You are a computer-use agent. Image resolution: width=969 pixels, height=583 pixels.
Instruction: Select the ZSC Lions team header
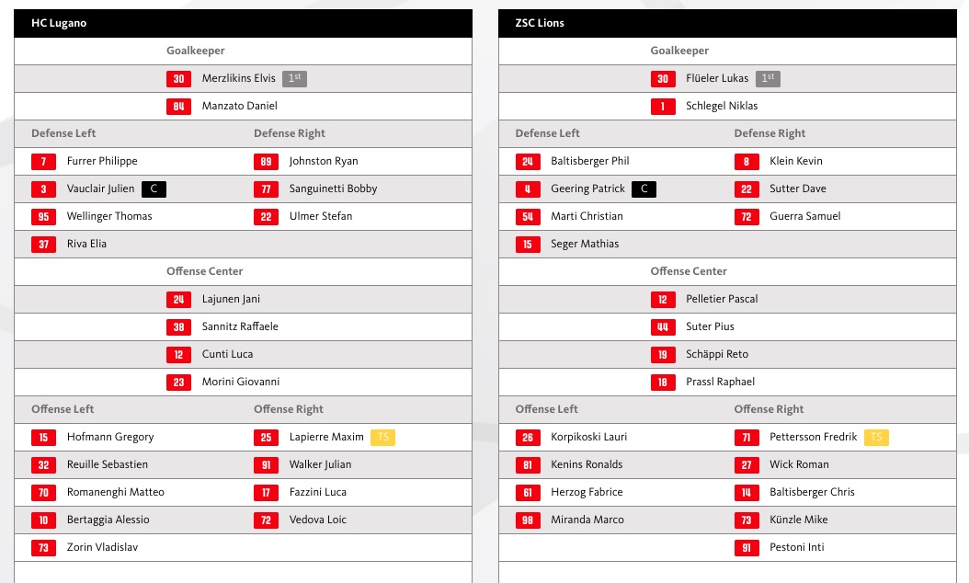pyautogui.click(x=727, y=24)
